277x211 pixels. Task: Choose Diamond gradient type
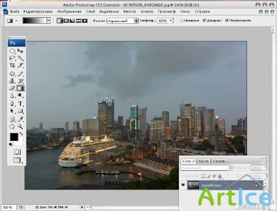click(85, 20)
